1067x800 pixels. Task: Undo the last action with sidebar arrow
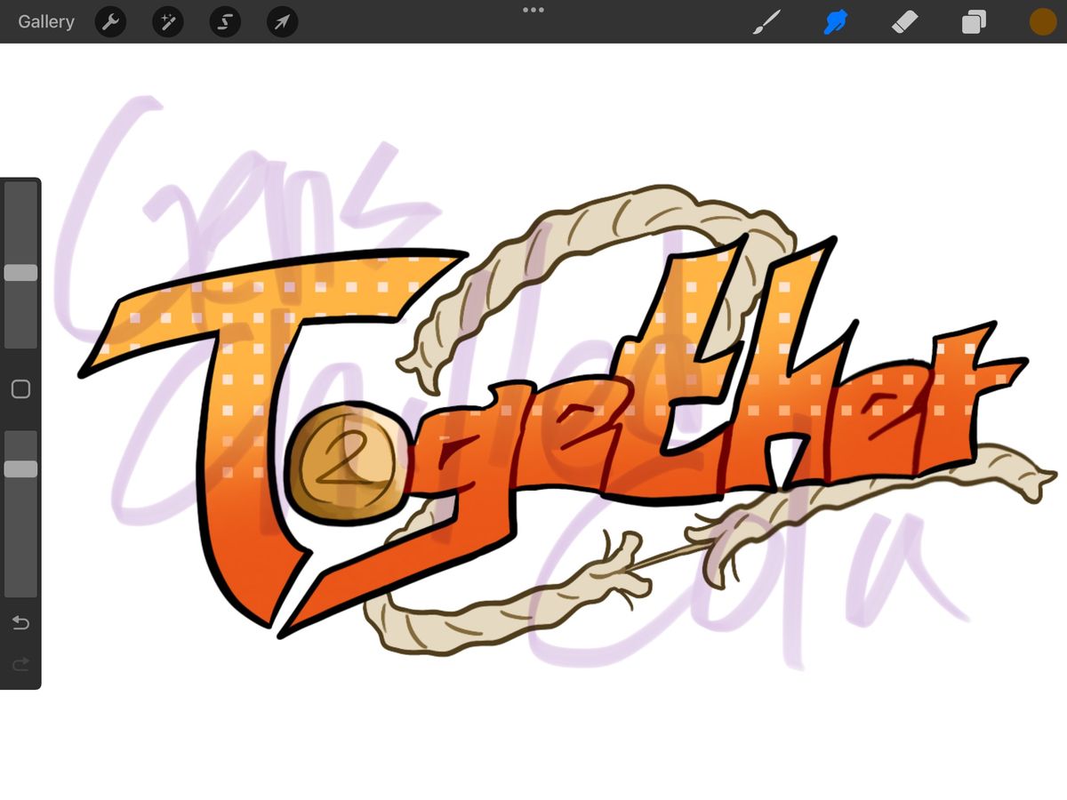[20, 622]
